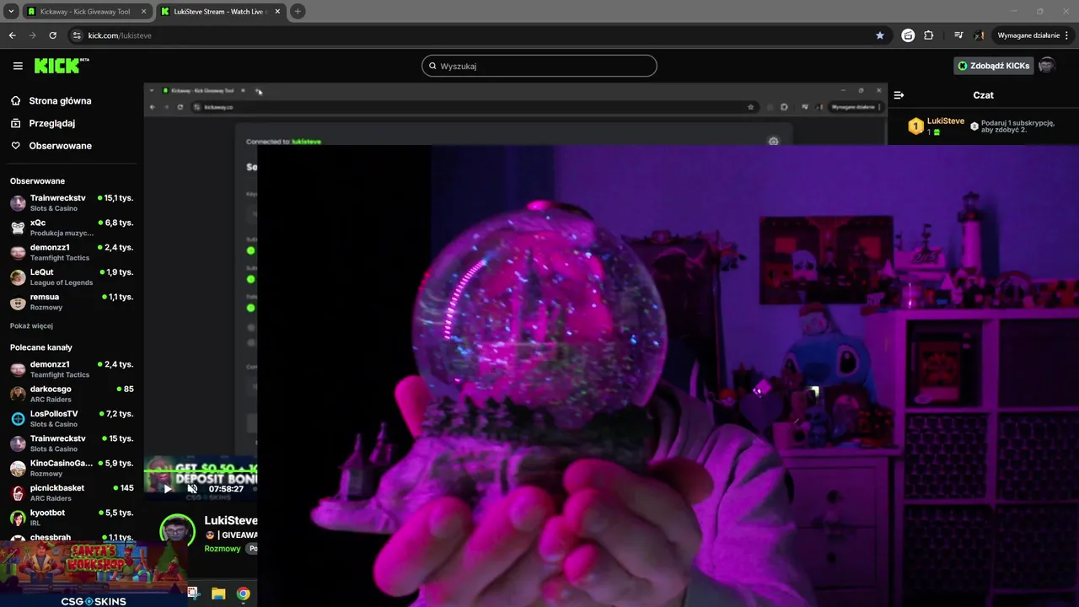Click the Zdobądź KICKs button
The width and height of the screenshot is (1079, 607).
pyautogui.click(x=993, y=66)
